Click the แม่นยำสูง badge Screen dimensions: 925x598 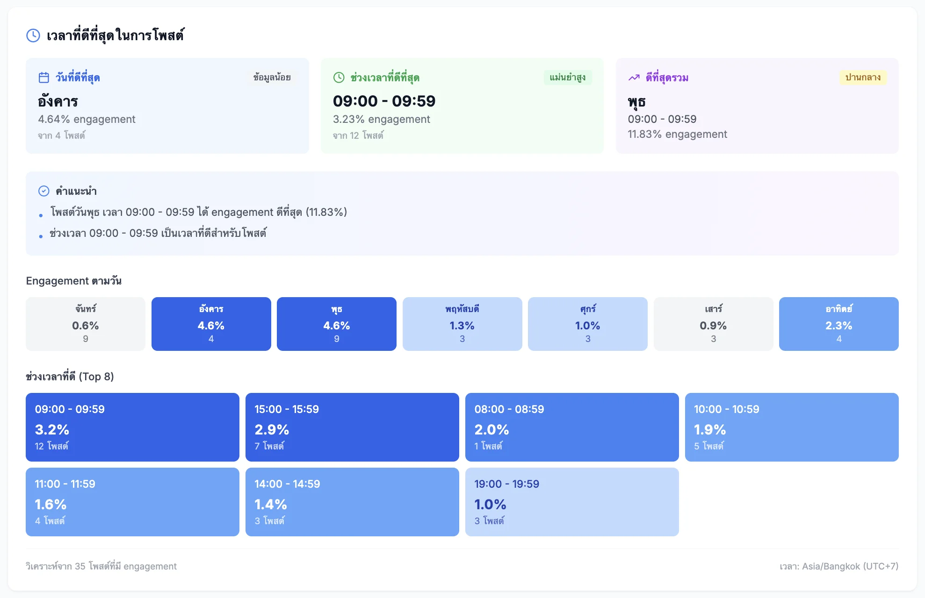568,78
